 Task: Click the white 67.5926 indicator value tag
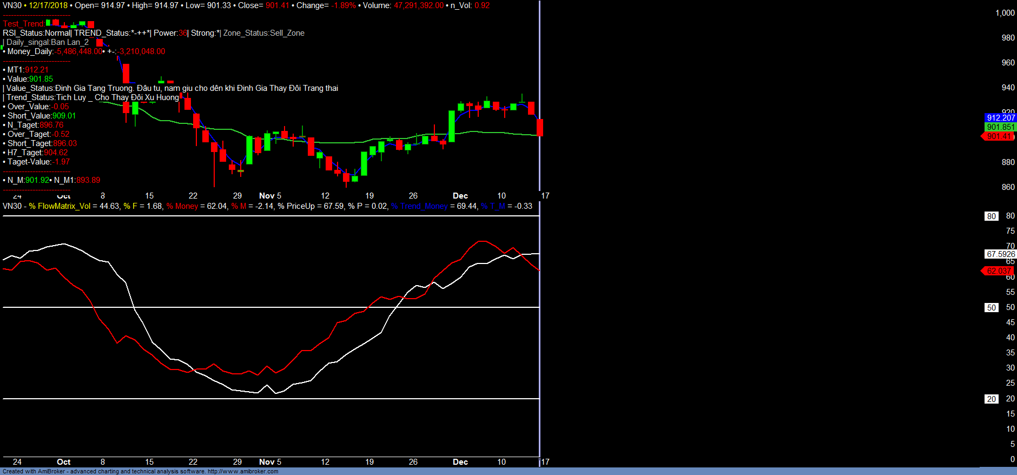(1000, 254)
